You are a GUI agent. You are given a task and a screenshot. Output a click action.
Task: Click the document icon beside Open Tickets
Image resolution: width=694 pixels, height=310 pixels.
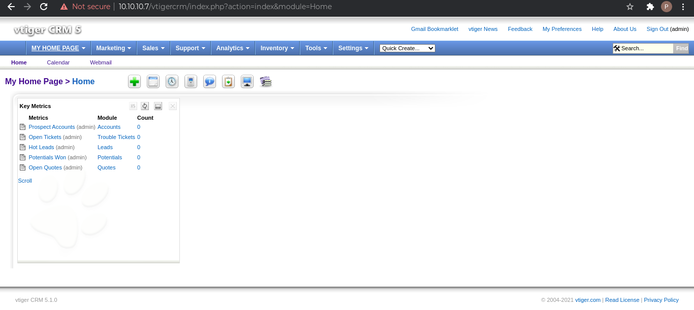[x=22, y=137]
